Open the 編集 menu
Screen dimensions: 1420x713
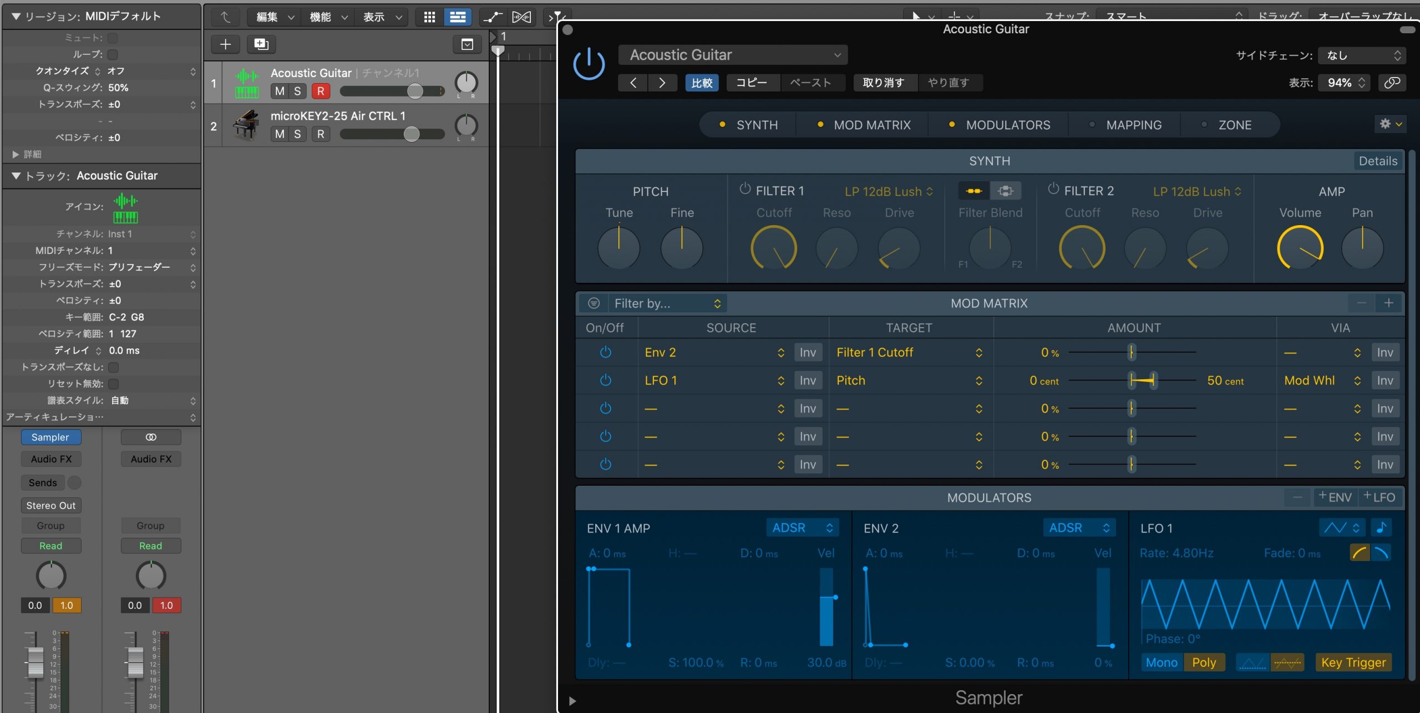click(x=274, y=17)
